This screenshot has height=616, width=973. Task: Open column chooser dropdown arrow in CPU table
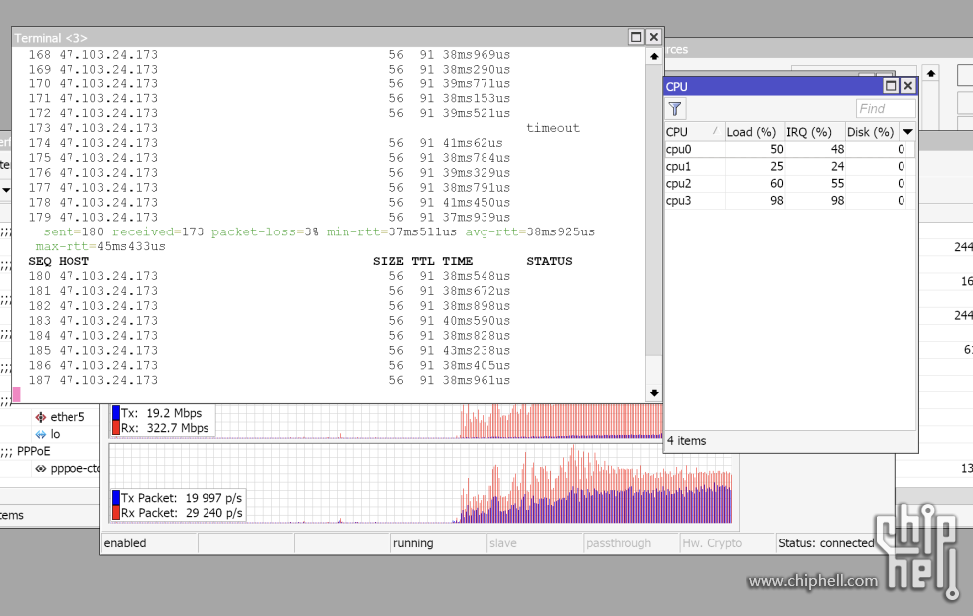click(x=907, y=132)
